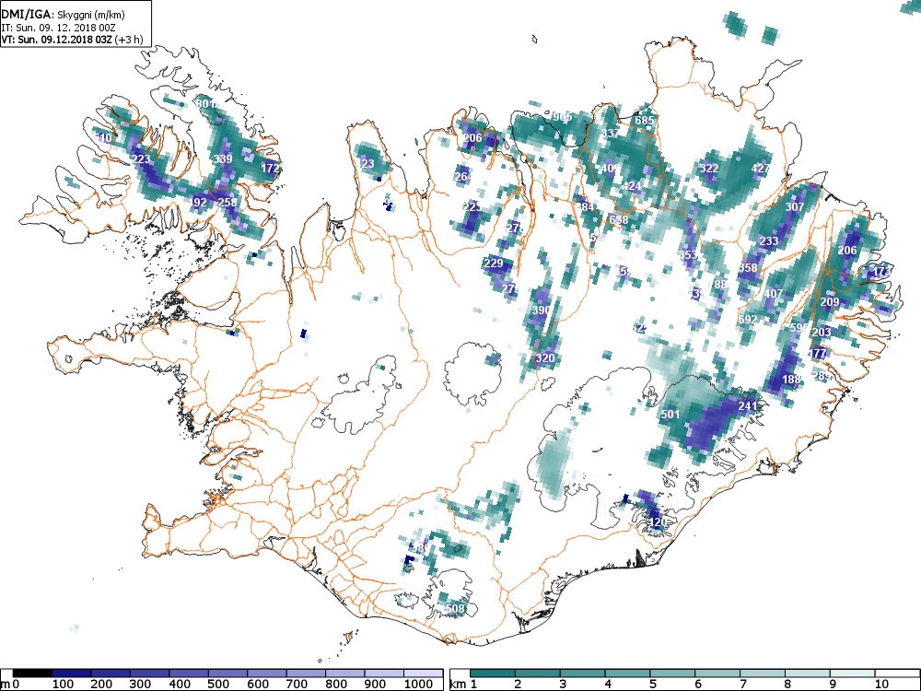Viewport: 921px width, 691px height.
Task: Click the 241 visibility value on the map
Action: tap(748, 405)
